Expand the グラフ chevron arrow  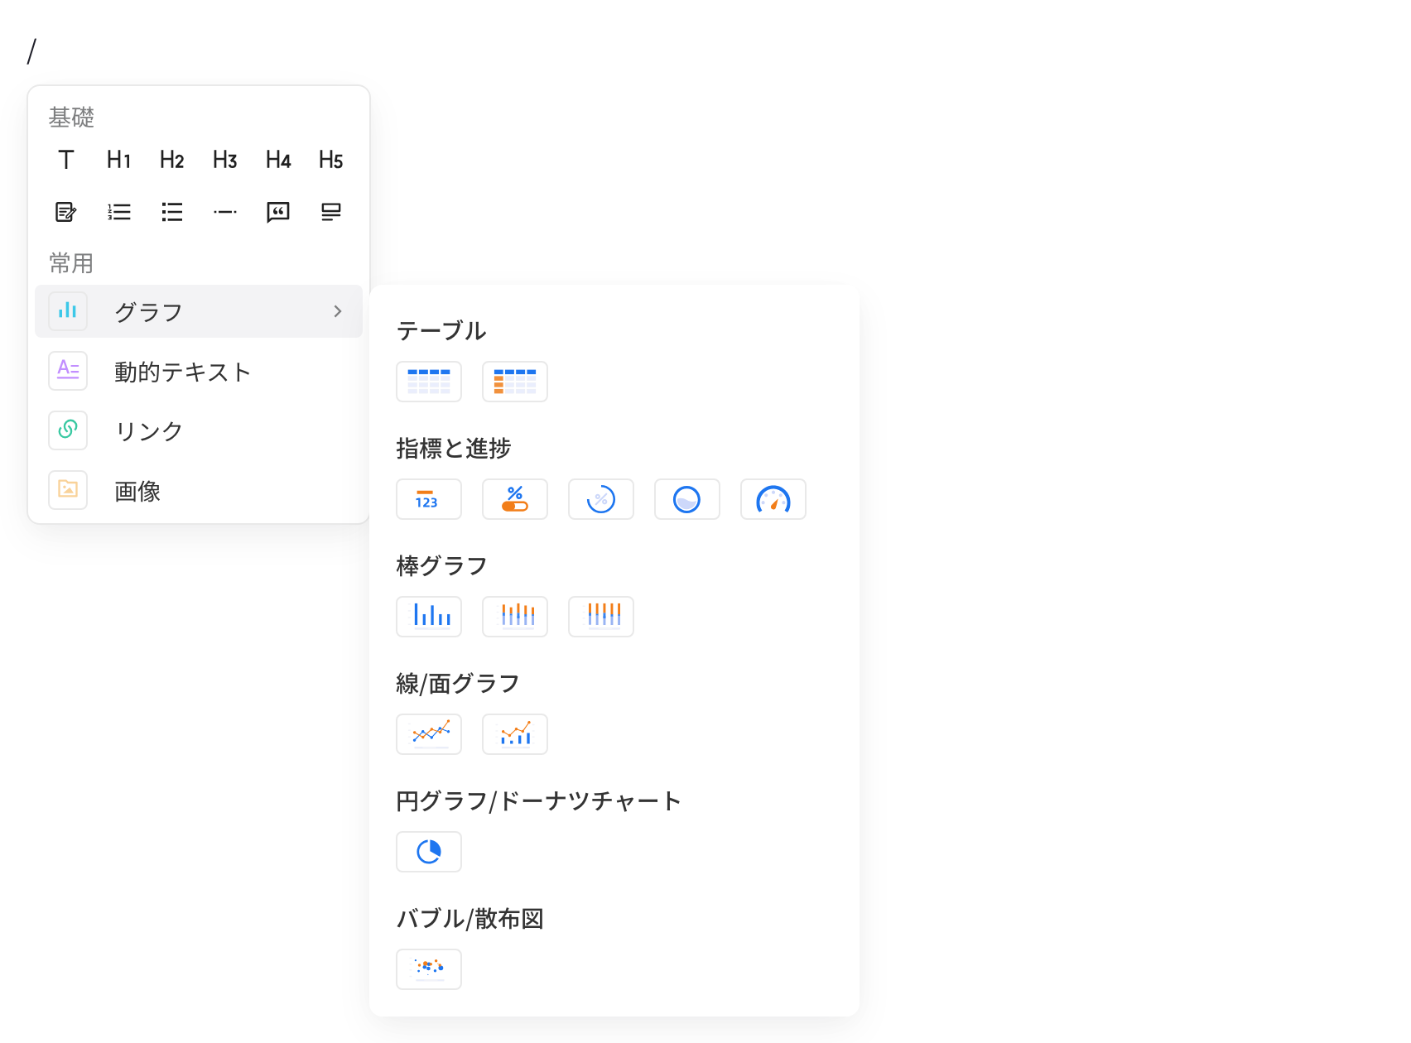pyautogui.click(x=338, y=311)
